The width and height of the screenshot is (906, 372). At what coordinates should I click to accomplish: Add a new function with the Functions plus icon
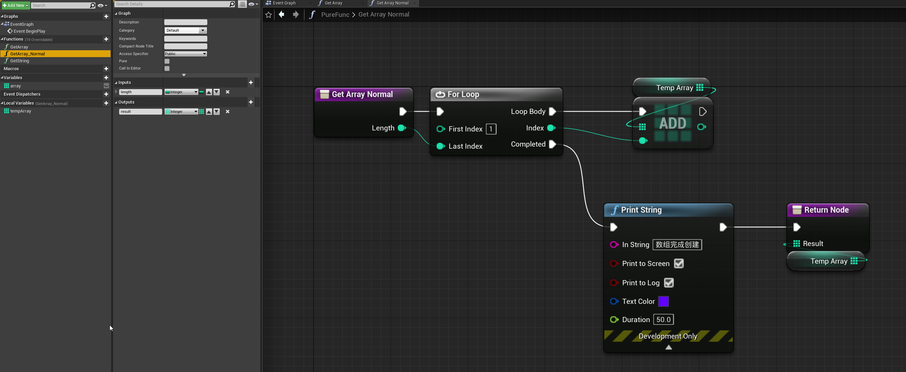pos(106,39)
